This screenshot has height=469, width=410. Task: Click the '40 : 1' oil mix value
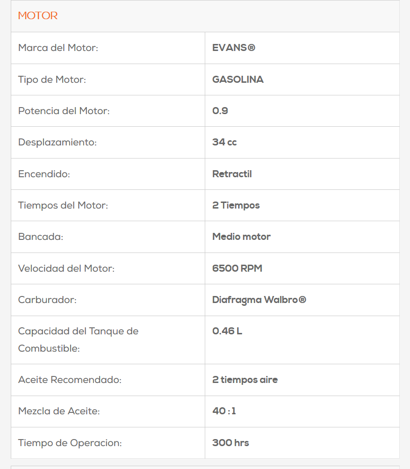click(x=224, y=411)
